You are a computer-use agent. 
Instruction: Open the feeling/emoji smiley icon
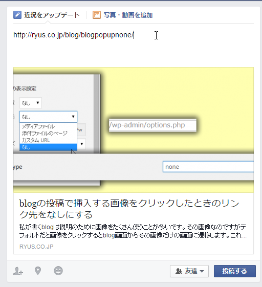coord(58,271)
